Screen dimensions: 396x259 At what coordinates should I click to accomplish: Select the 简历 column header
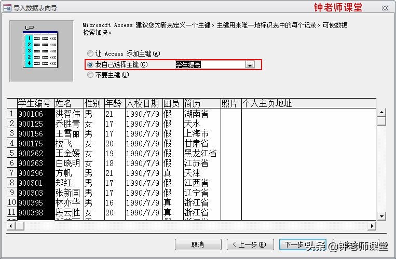(202, 103)
